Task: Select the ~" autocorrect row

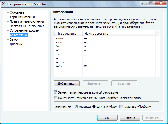Action: [x=105, y=50]
